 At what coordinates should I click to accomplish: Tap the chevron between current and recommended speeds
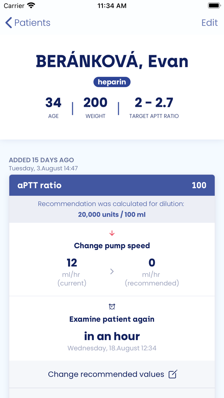(112, 271)
